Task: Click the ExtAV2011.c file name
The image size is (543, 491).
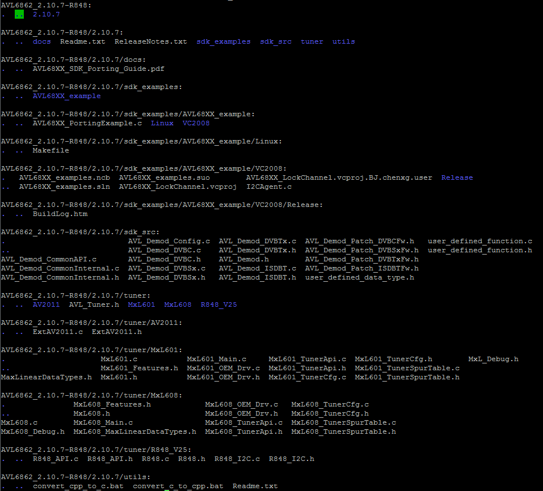Action: point(57,332)
